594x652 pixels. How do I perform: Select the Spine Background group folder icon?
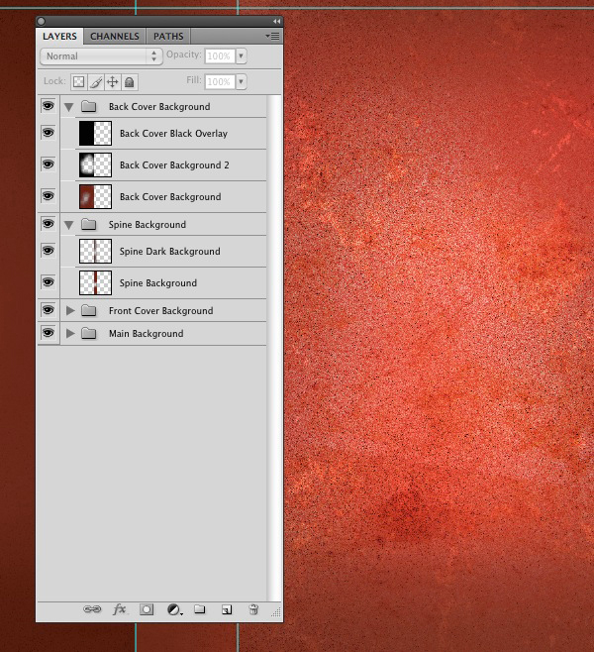[x=88, y=225]
